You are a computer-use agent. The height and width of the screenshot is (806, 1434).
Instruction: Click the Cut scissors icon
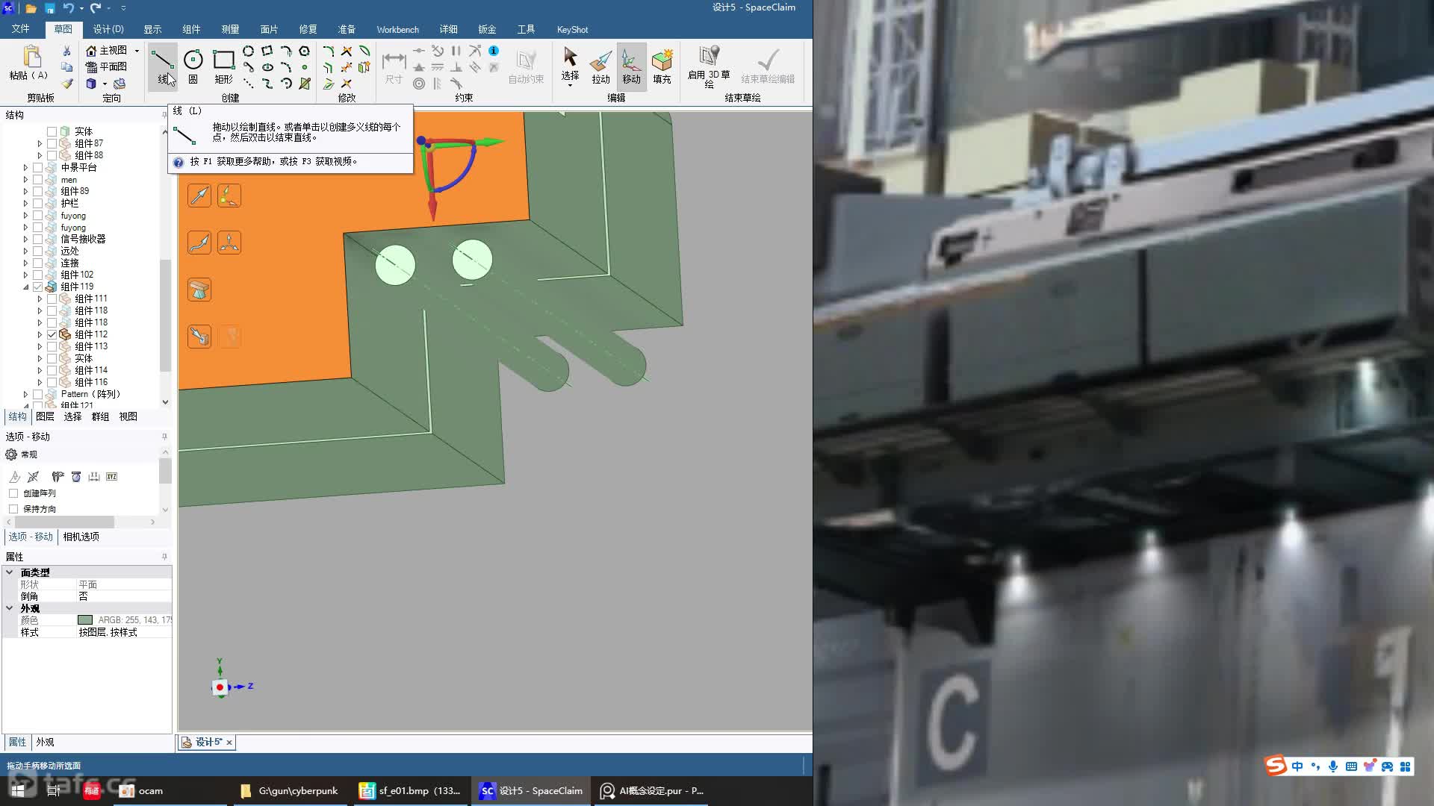tap(66, 51)
